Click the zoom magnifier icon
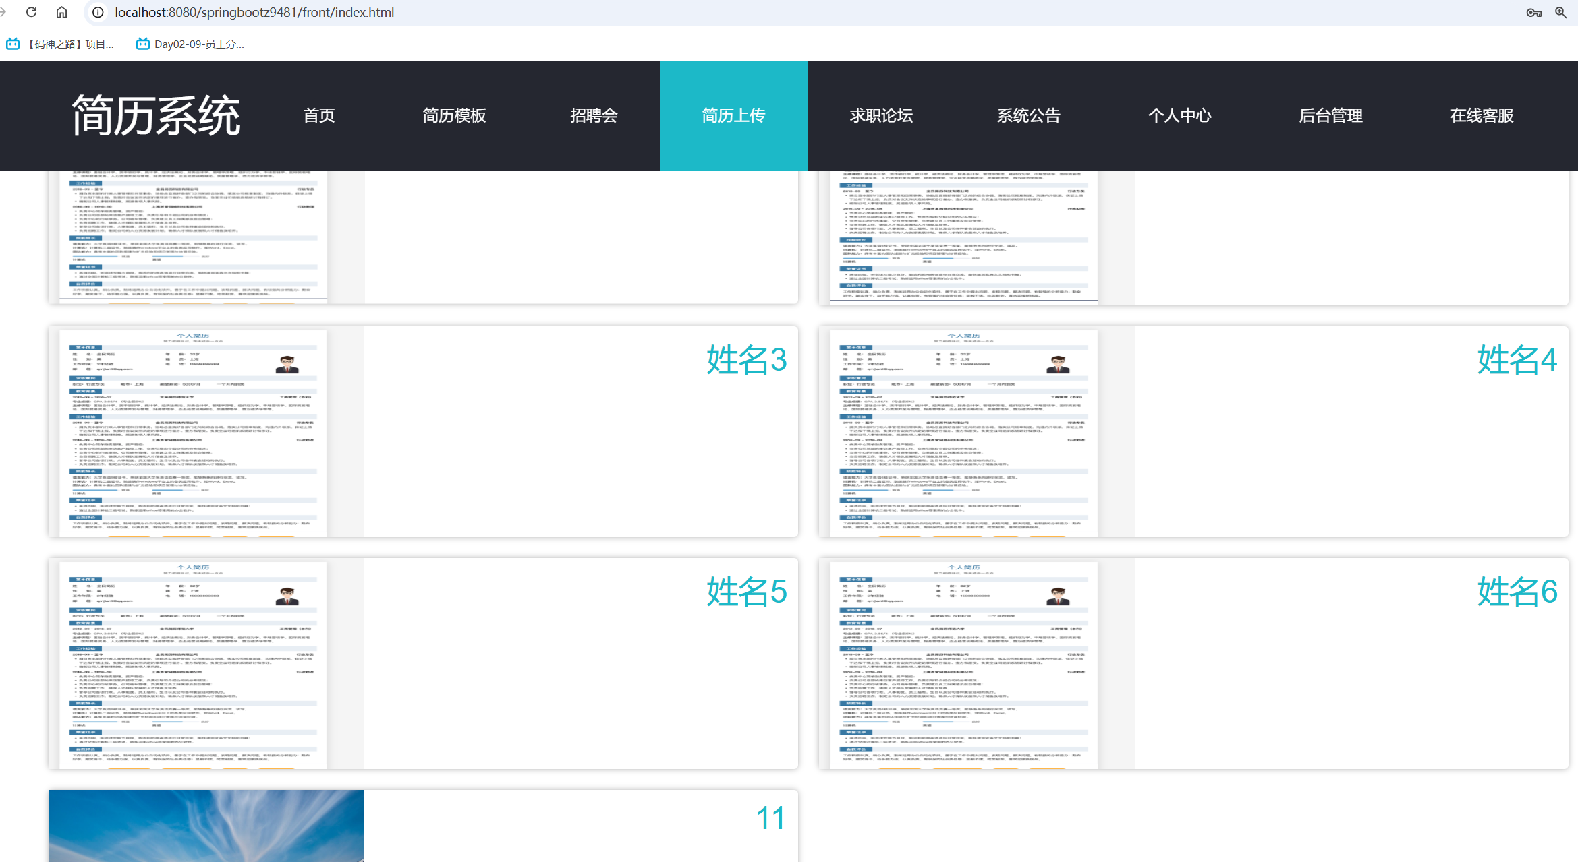Image resolution: width=1578 pixels, height=862 pixels. [x=1560, y=12]
